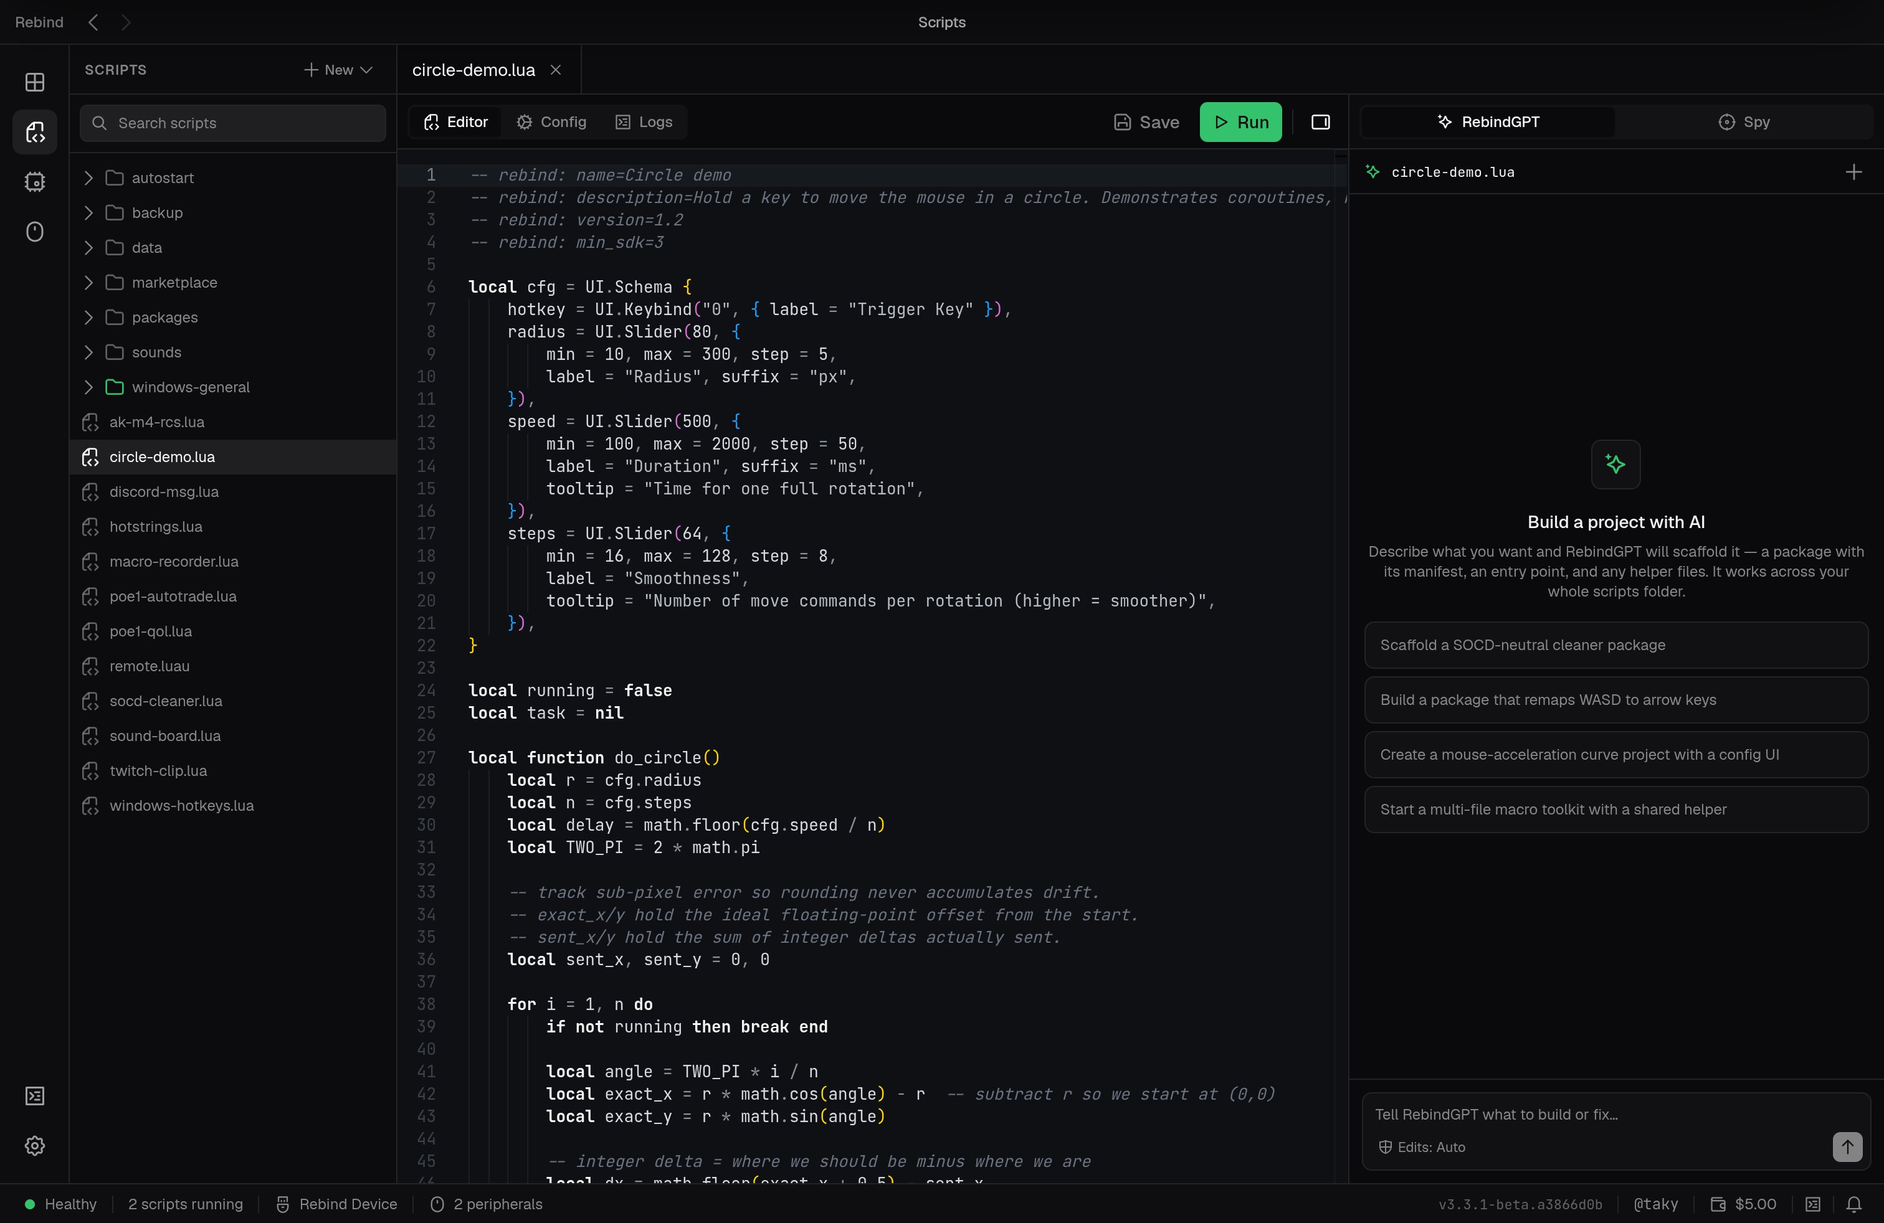Choose remaps WASD to arrow keys suggestion
Viewport: 1884px width, 1223px height.
pos(1615,699)
